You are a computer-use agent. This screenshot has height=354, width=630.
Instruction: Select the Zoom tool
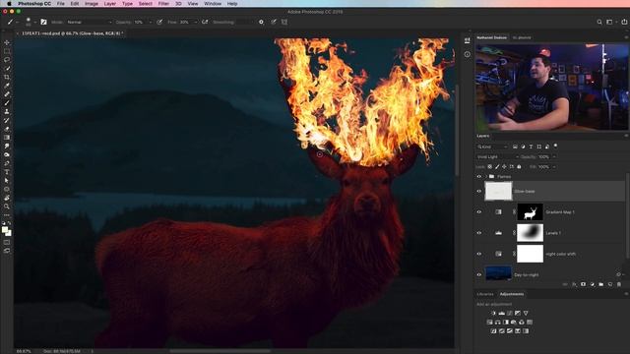point(7,206)
